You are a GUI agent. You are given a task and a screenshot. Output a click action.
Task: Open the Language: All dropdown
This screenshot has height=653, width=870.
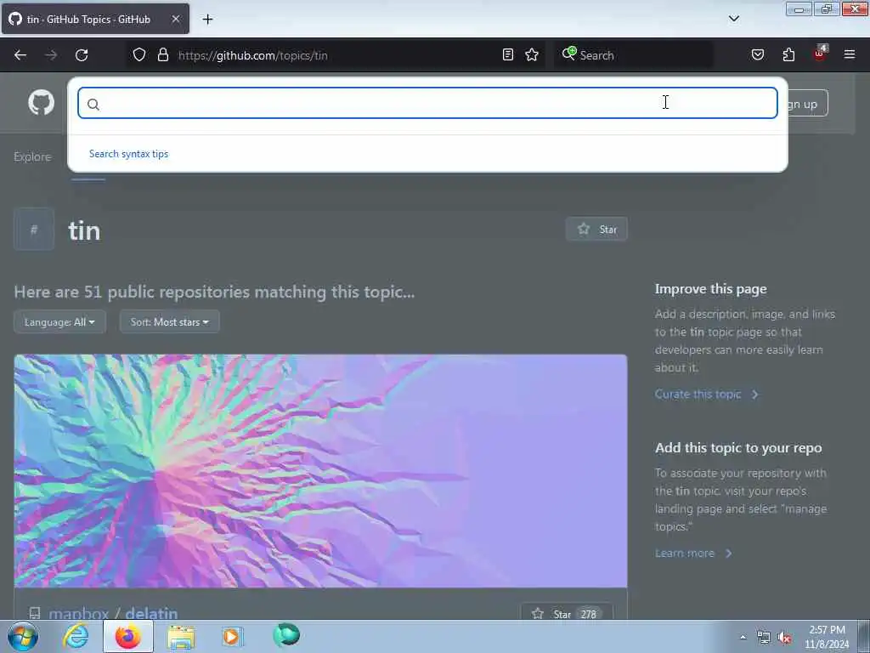pyautogui.click(x=60, y=322)
